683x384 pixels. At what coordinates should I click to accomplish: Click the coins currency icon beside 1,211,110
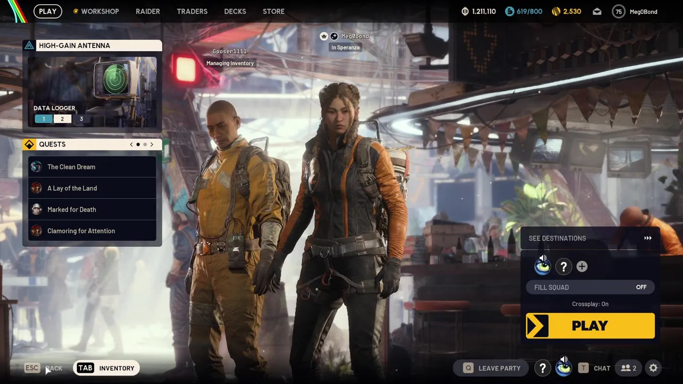(x=465, y=11)
